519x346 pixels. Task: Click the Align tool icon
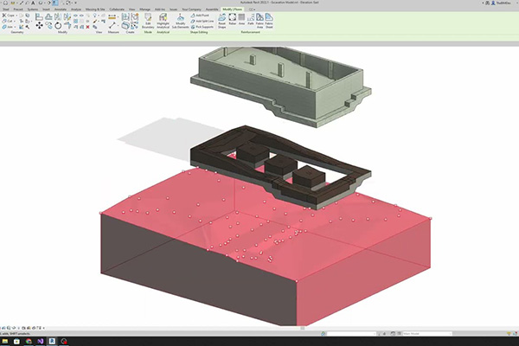click(39, 16)
